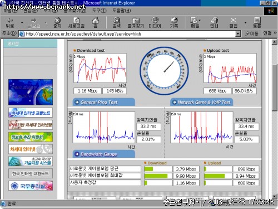Expand the address bar dropdown arrow

238,34
